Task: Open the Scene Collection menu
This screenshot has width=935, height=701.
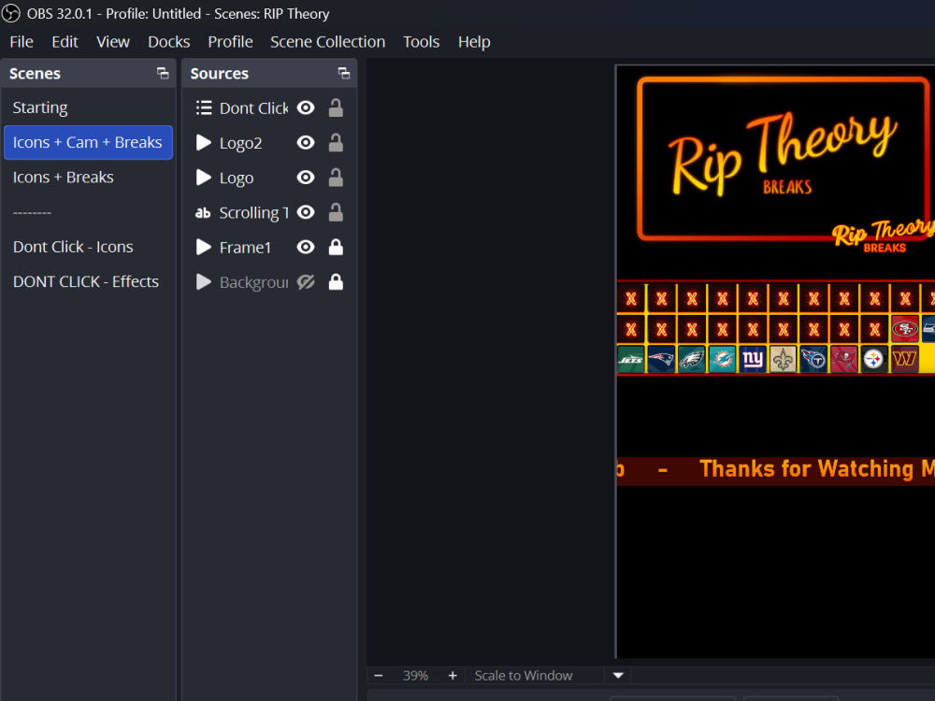Action: [327, 42]
